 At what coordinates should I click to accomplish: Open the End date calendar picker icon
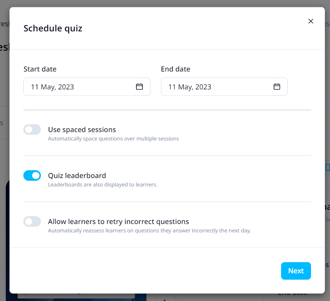tap(276, 86)
